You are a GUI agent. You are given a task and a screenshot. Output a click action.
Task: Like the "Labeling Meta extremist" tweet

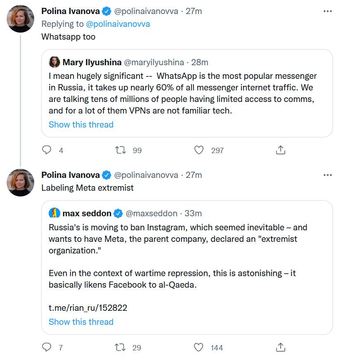pyautogui.click(x=199, y=348)
